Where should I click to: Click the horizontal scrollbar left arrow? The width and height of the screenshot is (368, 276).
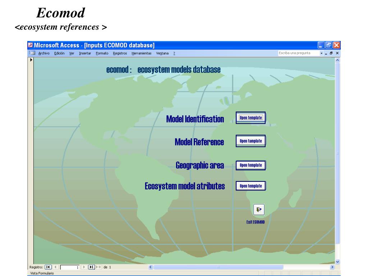point(151,267)
